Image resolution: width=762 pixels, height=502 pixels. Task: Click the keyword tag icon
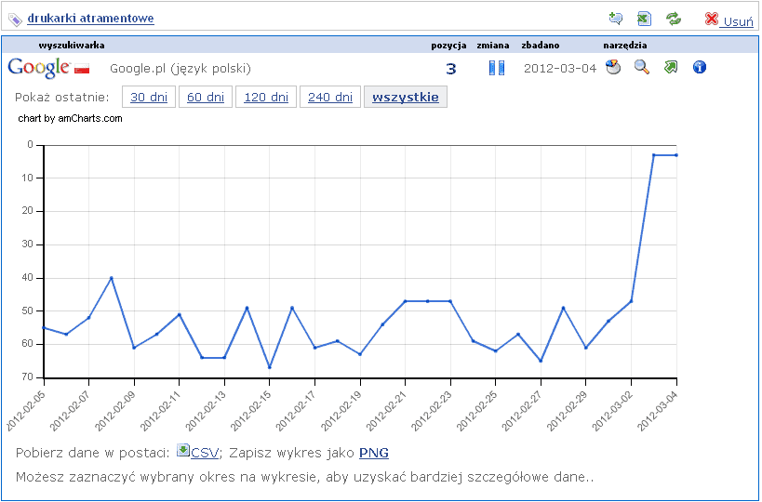pyautogui.click(x=15, y=19)
